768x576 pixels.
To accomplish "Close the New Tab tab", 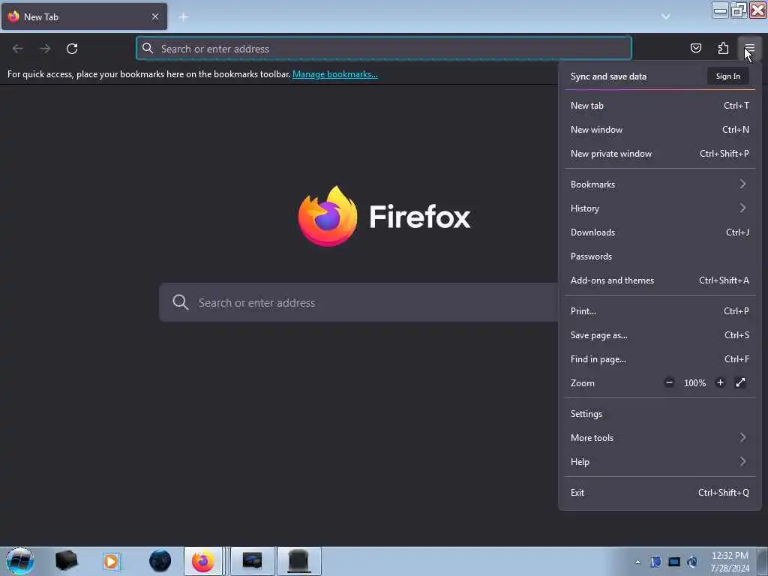I will pyautogui.click(x=155, y=16).
